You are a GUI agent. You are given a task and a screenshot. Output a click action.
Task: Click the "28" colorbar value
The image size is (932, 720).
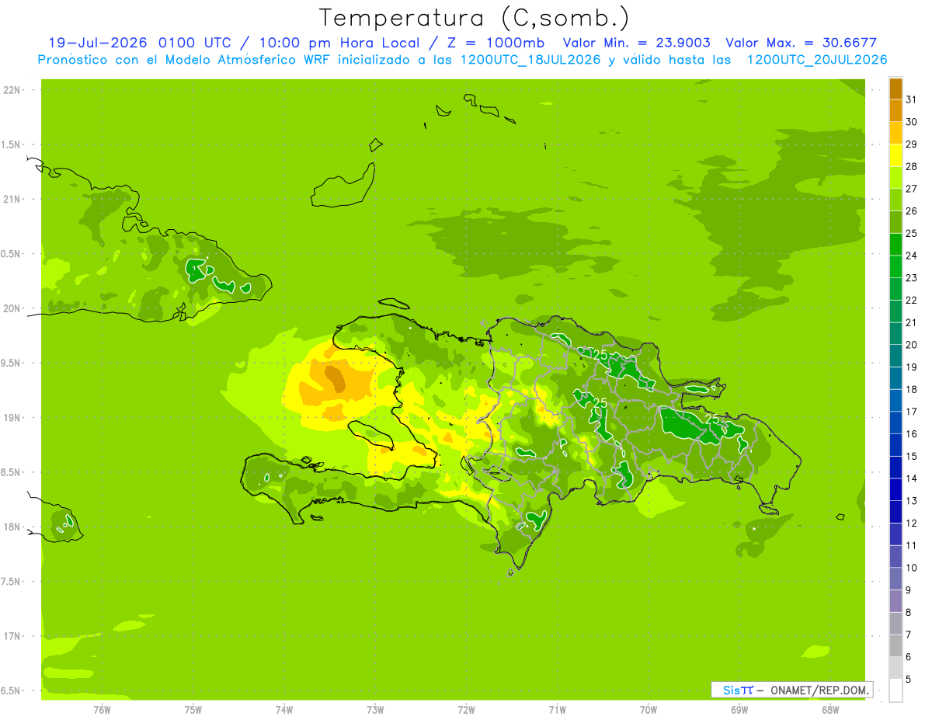point(912,166)
